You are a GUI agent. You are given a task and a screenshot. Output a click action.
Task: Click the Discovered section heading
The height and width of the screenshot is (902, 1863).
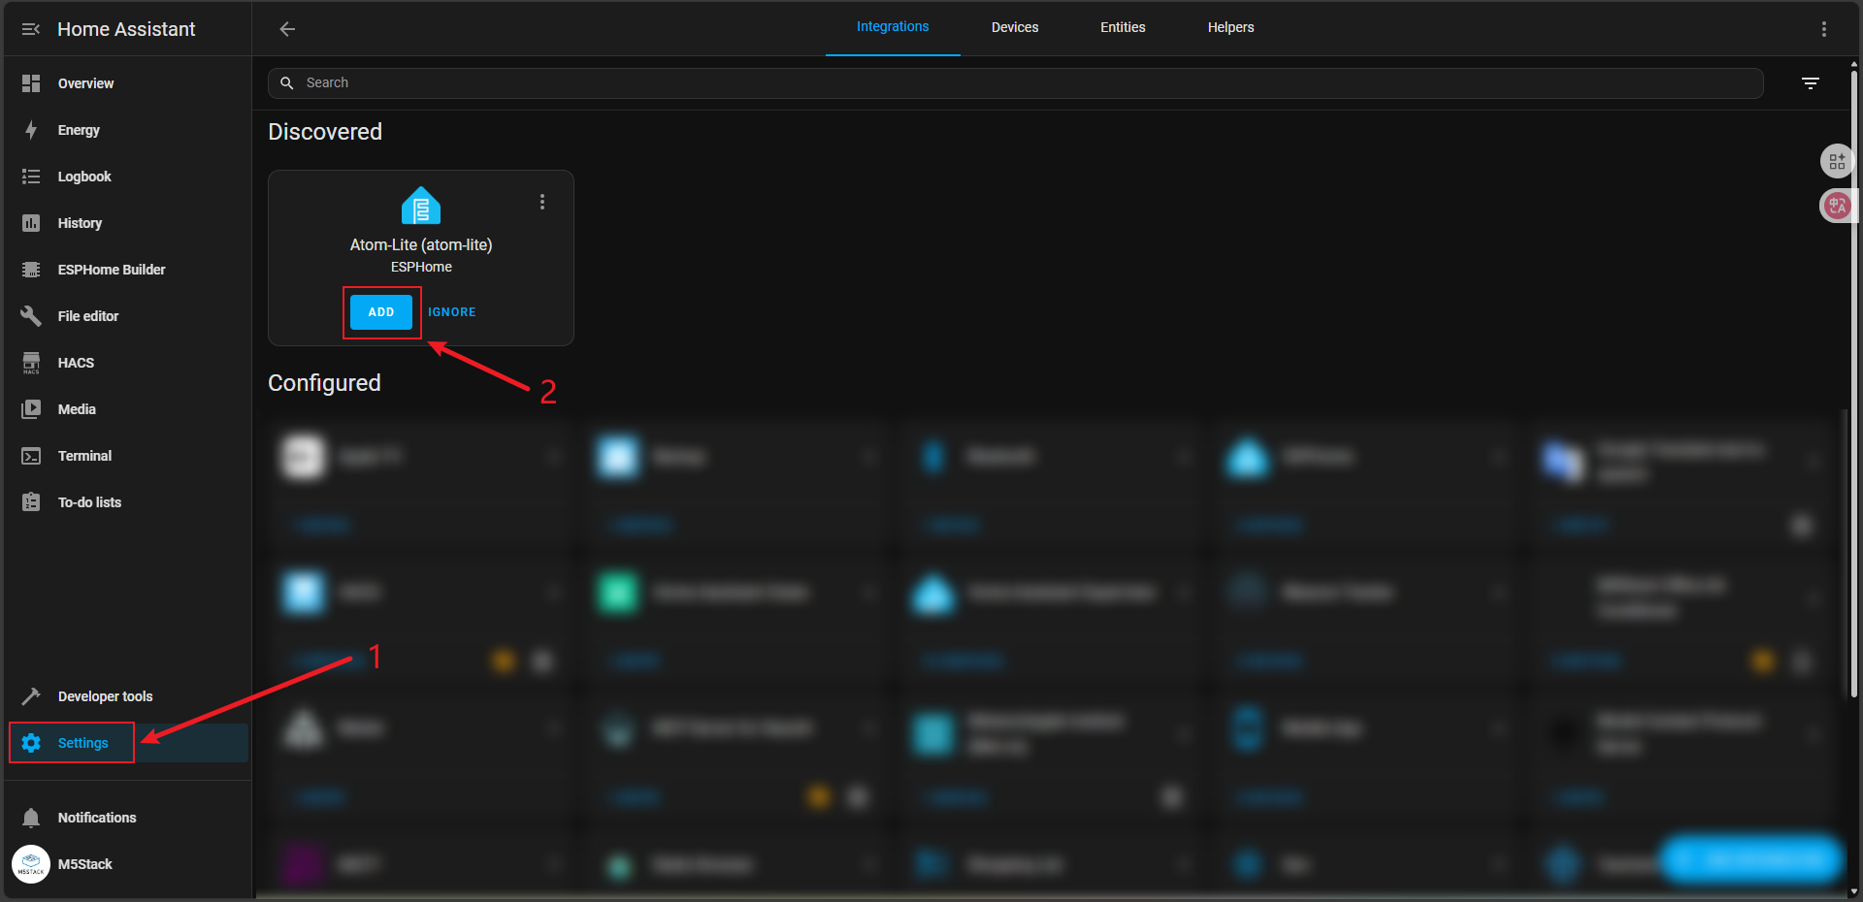click(325, 132)
